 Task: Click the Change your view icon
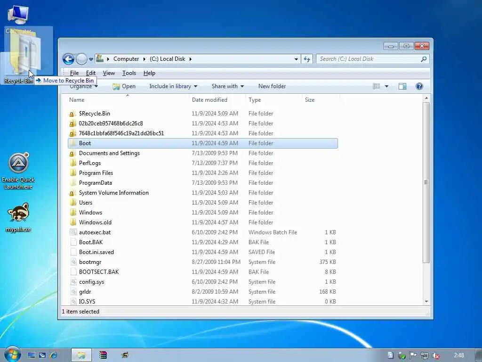(x=377, y=87)
